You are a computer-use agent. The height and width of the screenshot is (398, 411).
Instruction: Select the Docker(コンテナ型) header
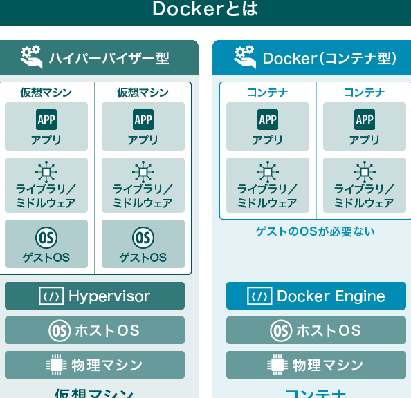311,57
